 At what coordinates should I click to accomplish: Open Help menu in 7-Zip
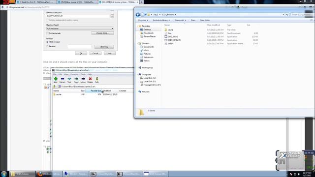click(90, 74)
